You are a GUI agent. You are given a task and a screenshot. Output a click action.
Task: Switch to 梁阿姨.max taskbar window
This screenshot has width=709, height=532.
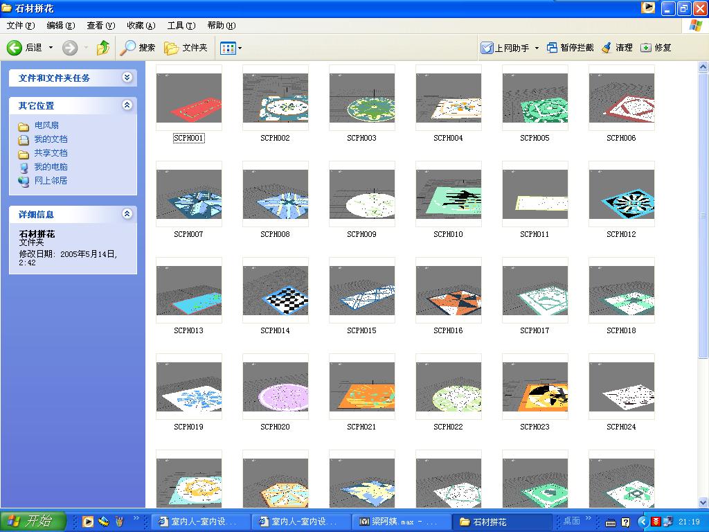pyautogui.click(x=400, y=522)
